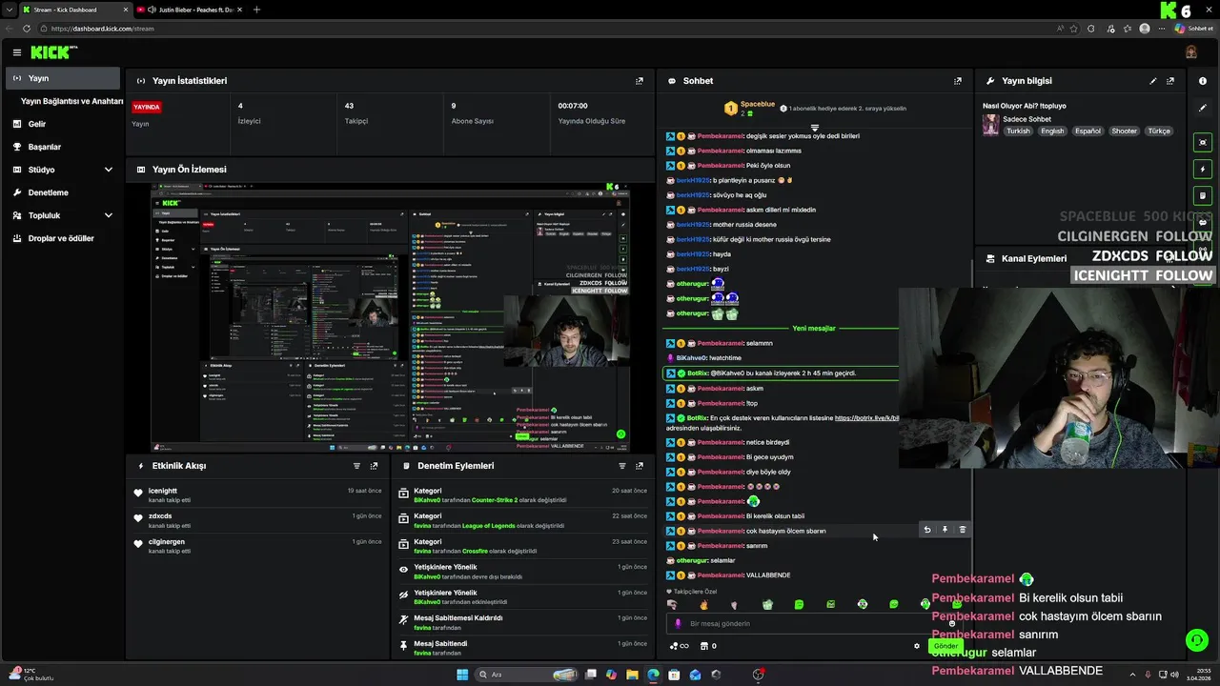
Task: Open the user avatar in Kick header
Action: click(x=1190, y=52)
